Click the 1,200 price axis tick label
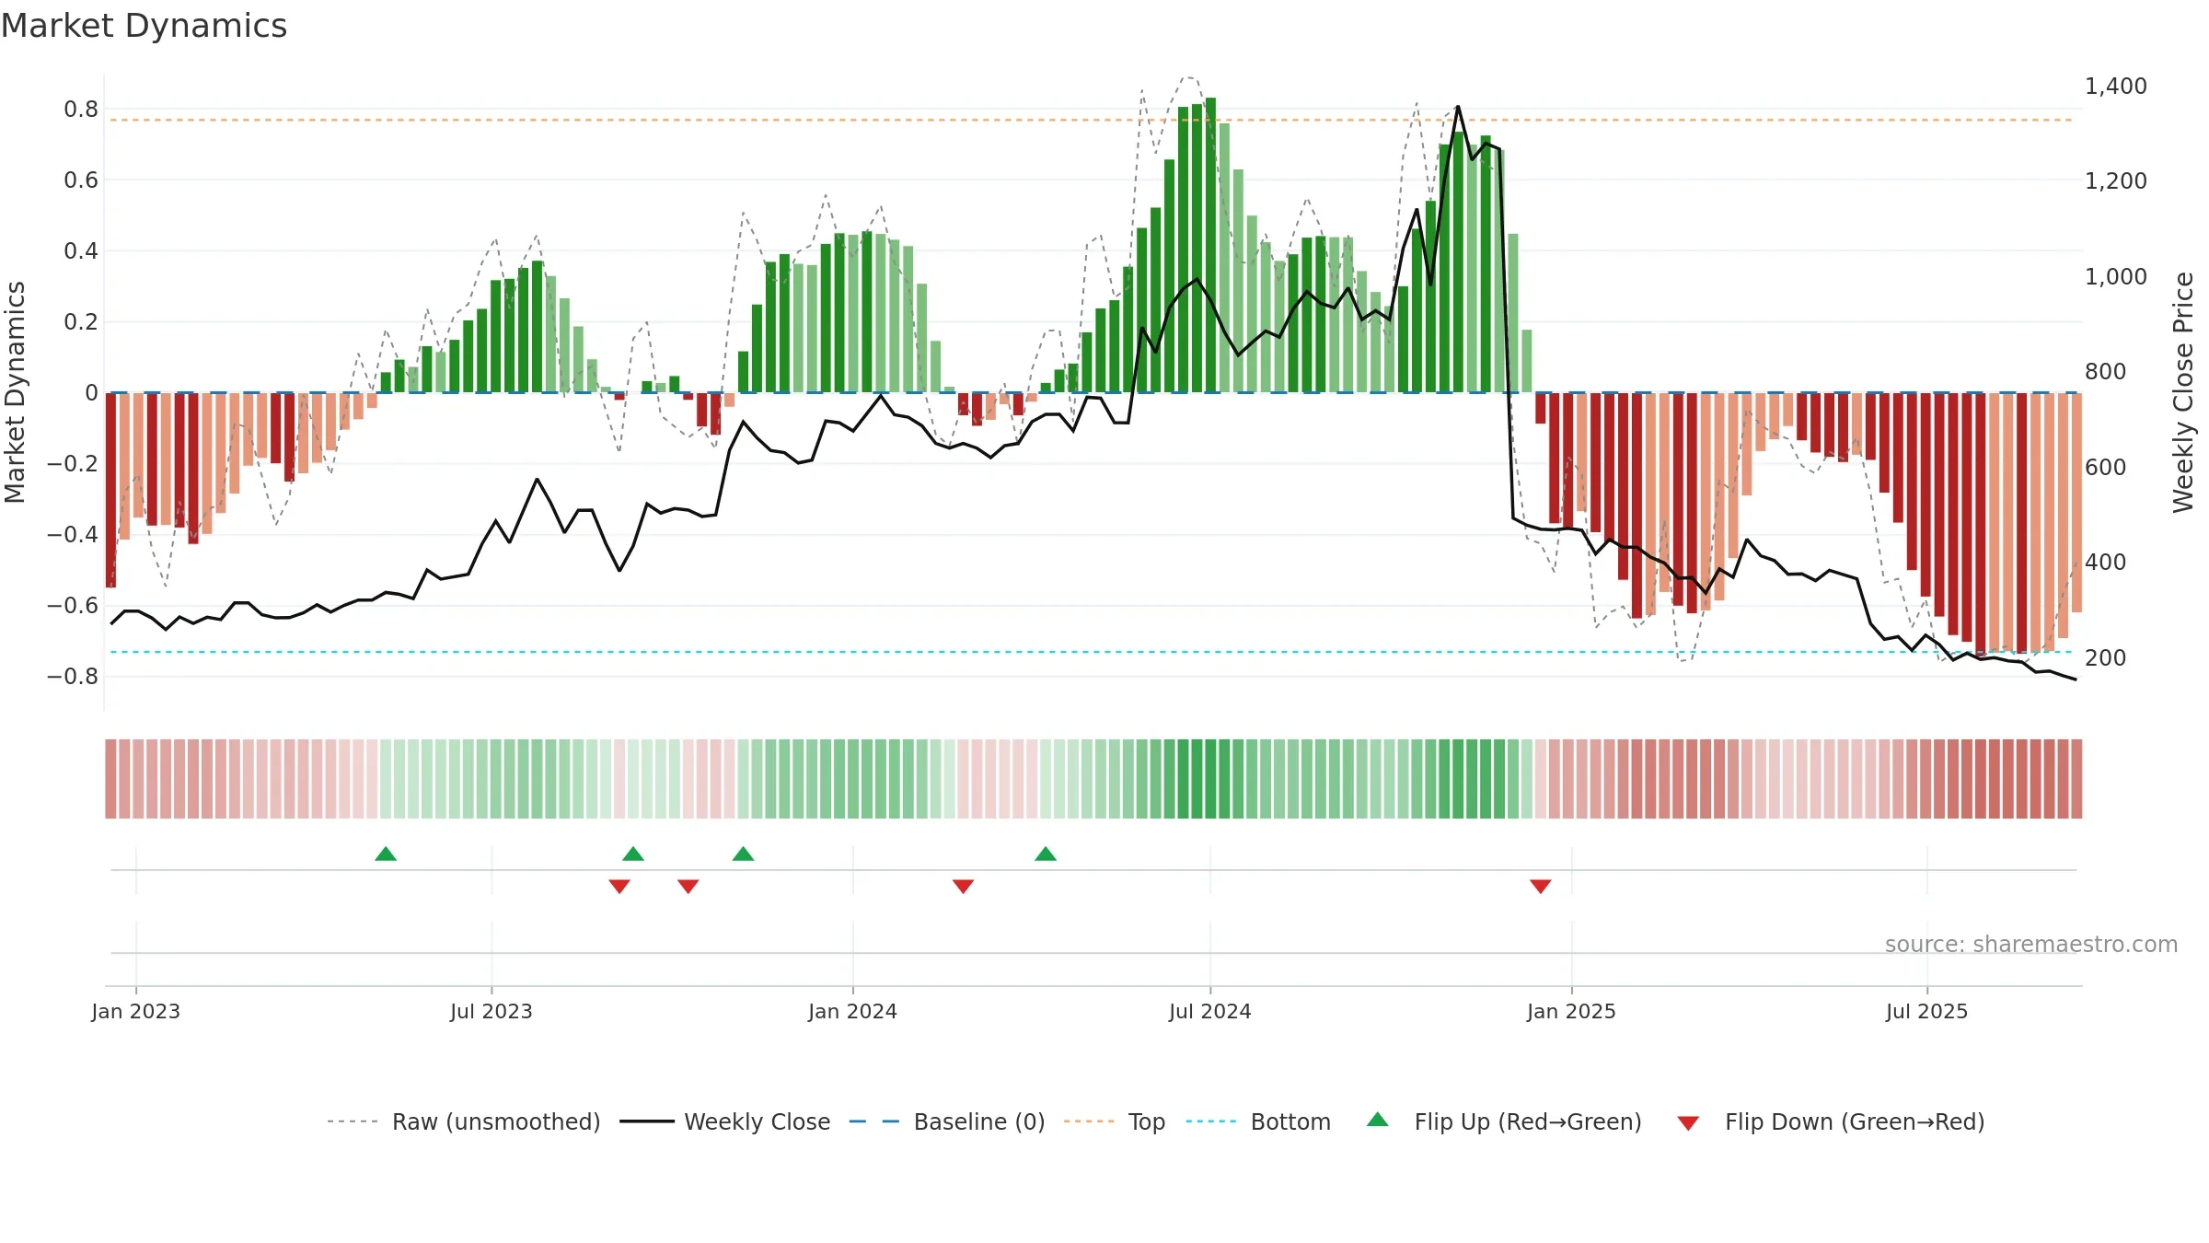The height and width of the screenshot is (1243, 2209). click(x=2116, y=180)
